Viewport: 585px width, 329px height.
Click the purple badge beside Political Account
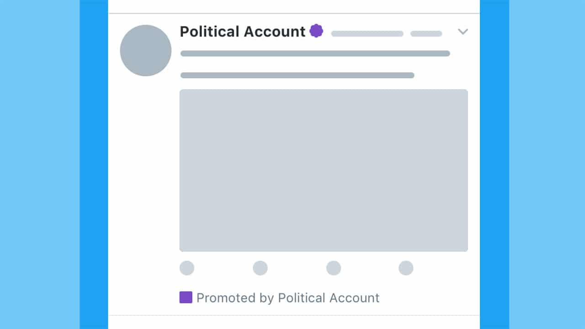[316, 31]
